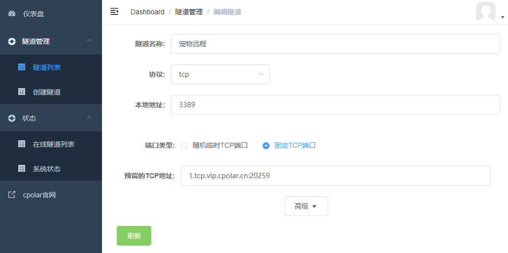Open the 协议 tcp dropdown
Image resolution: width=508 pixels, height=253 pixels.
[x=220, y=74]
